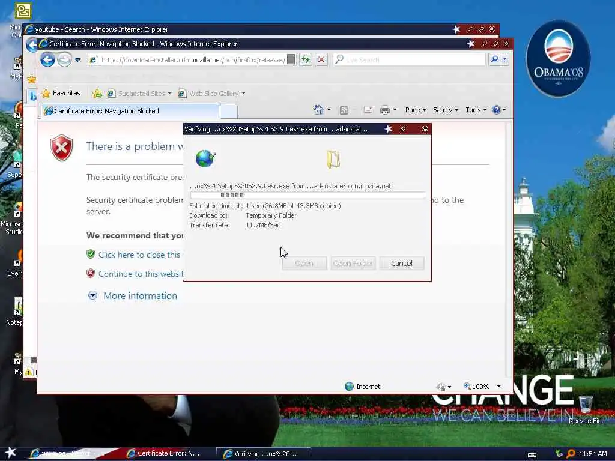
Task: Open the Home button dropdown arrow
Action: tap(329, 110)
